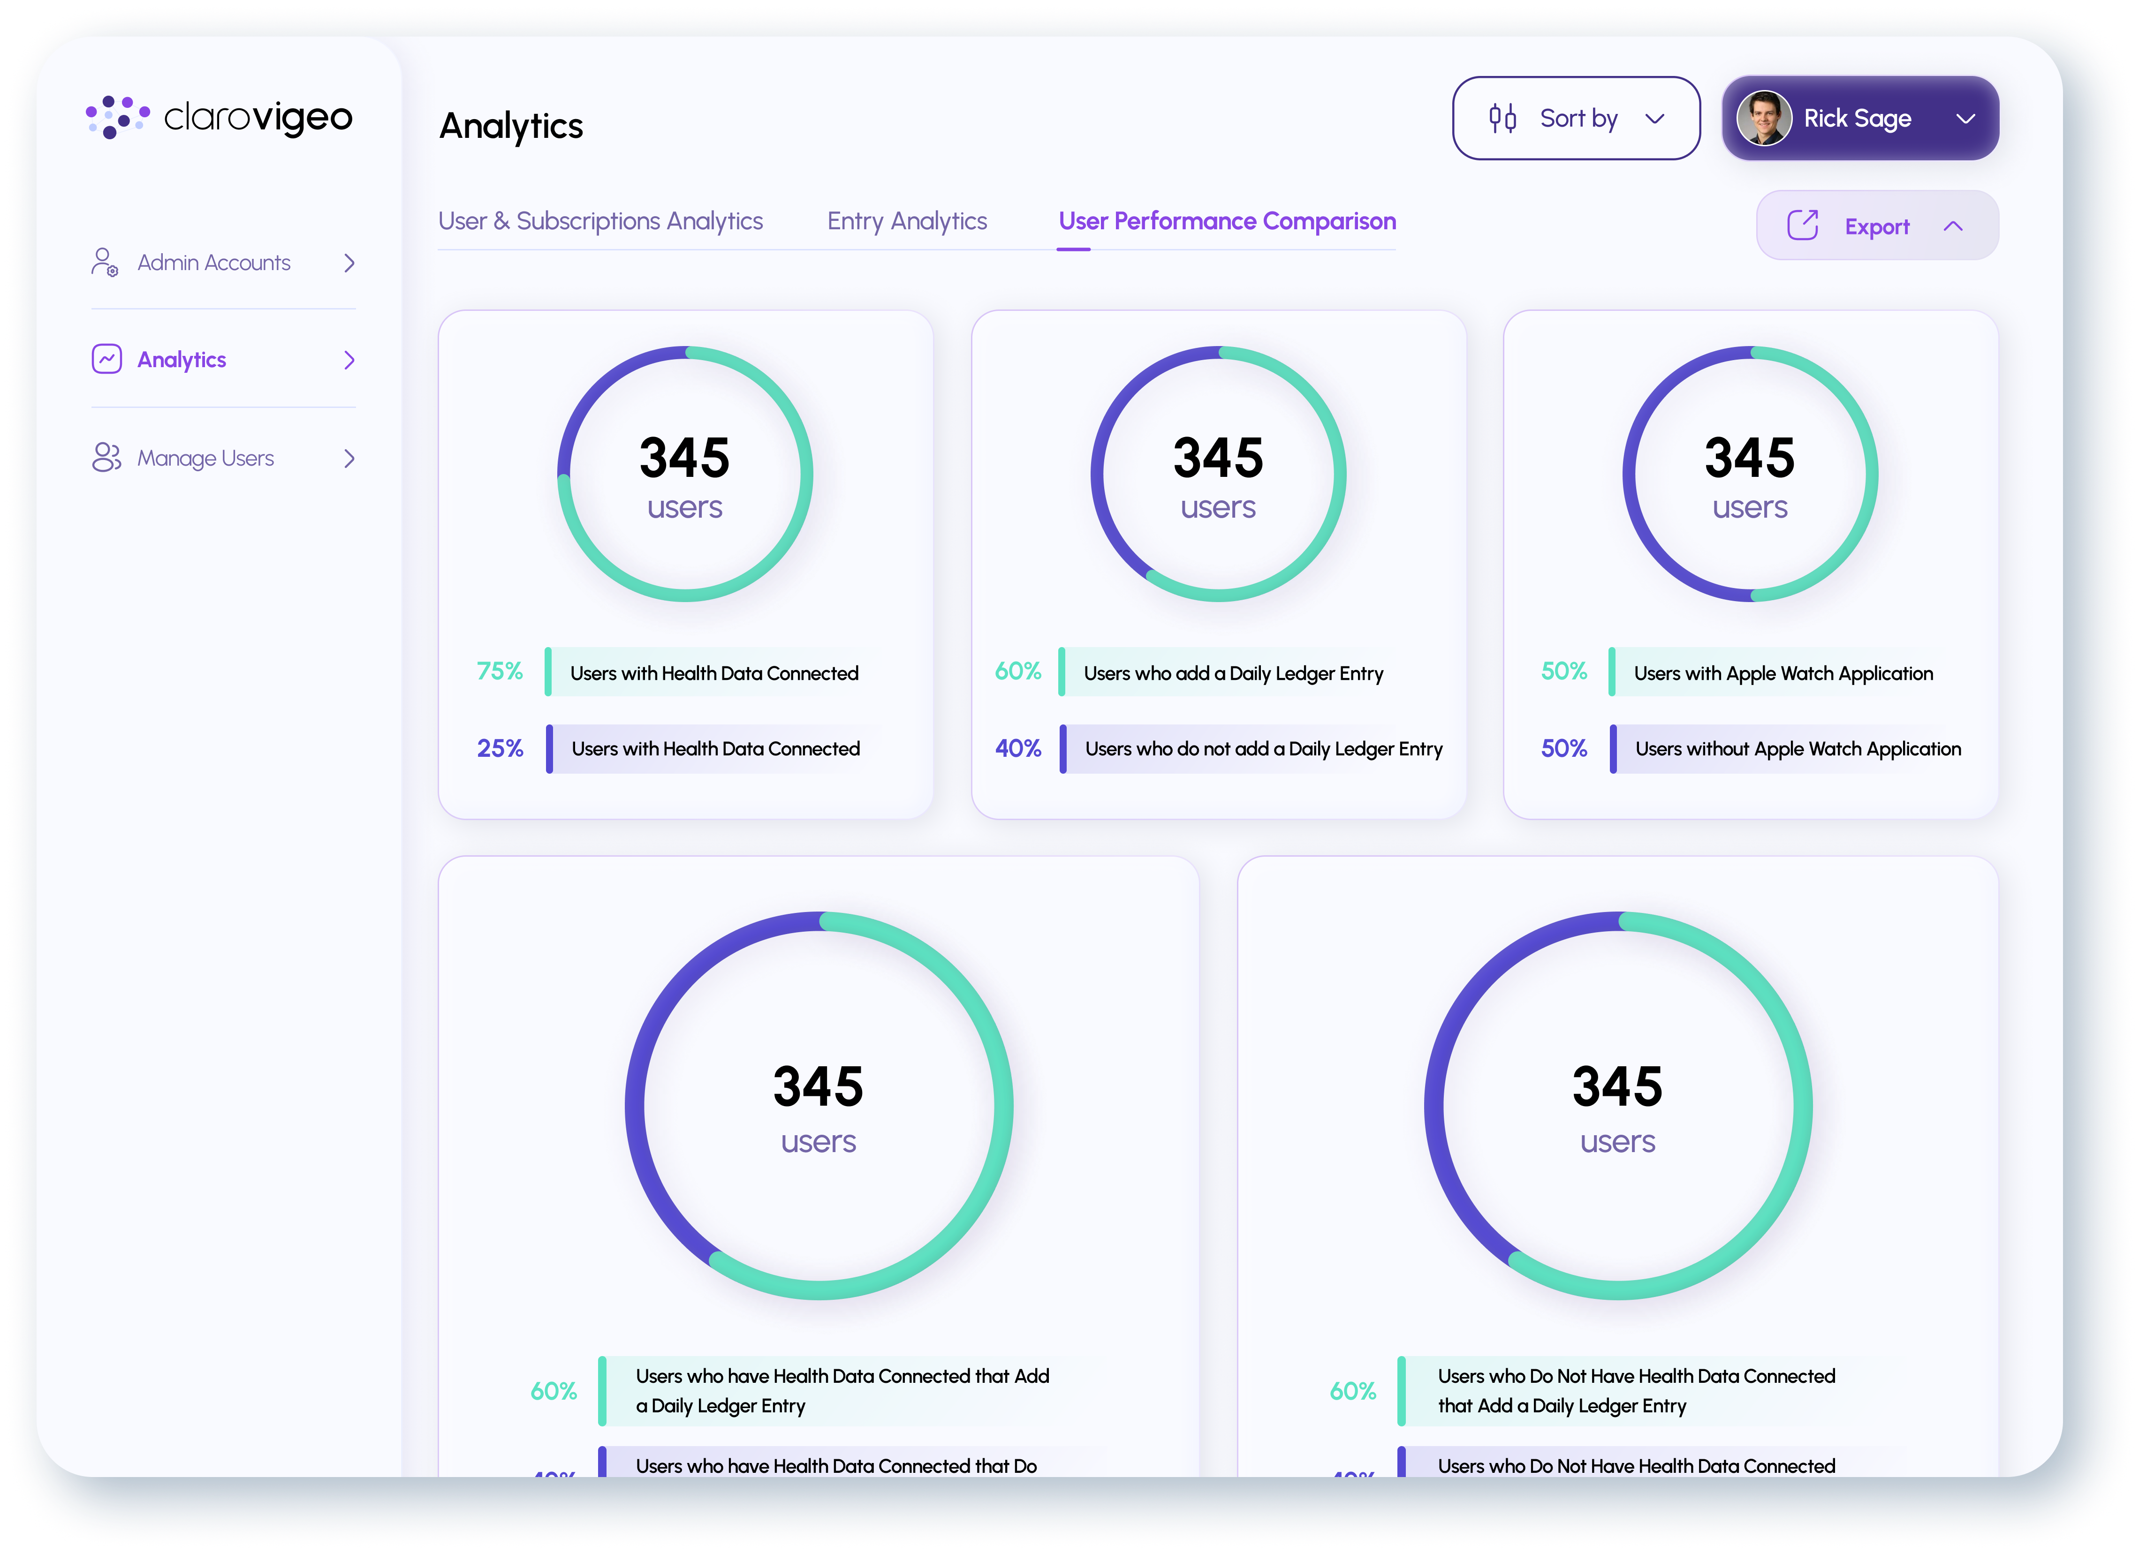Click the purple '25%' value

[x=499, y=748]
